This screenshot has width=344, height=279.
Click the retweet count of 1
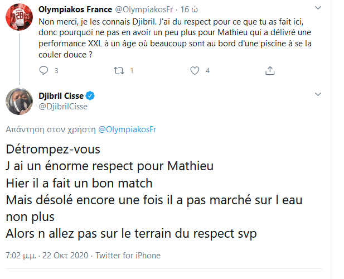coord(132,71)
